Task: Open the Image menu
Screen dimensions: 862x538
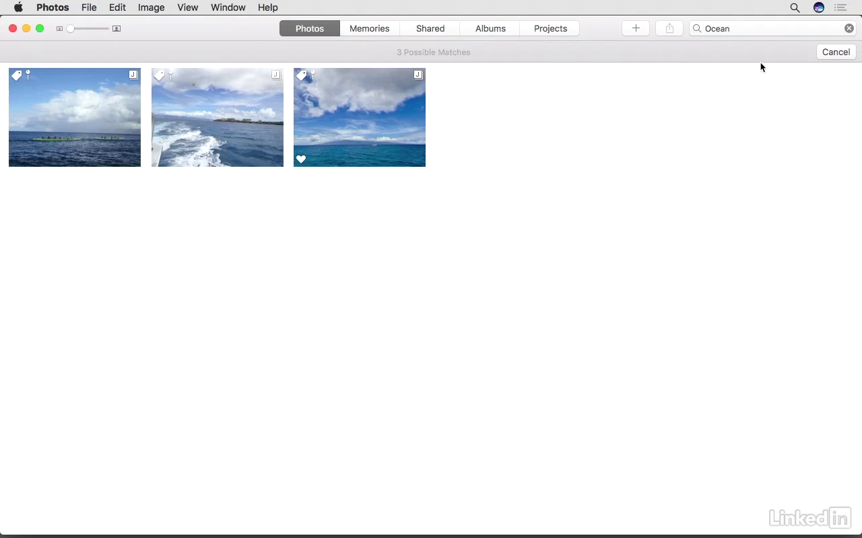Action: (x=151, y=7)
